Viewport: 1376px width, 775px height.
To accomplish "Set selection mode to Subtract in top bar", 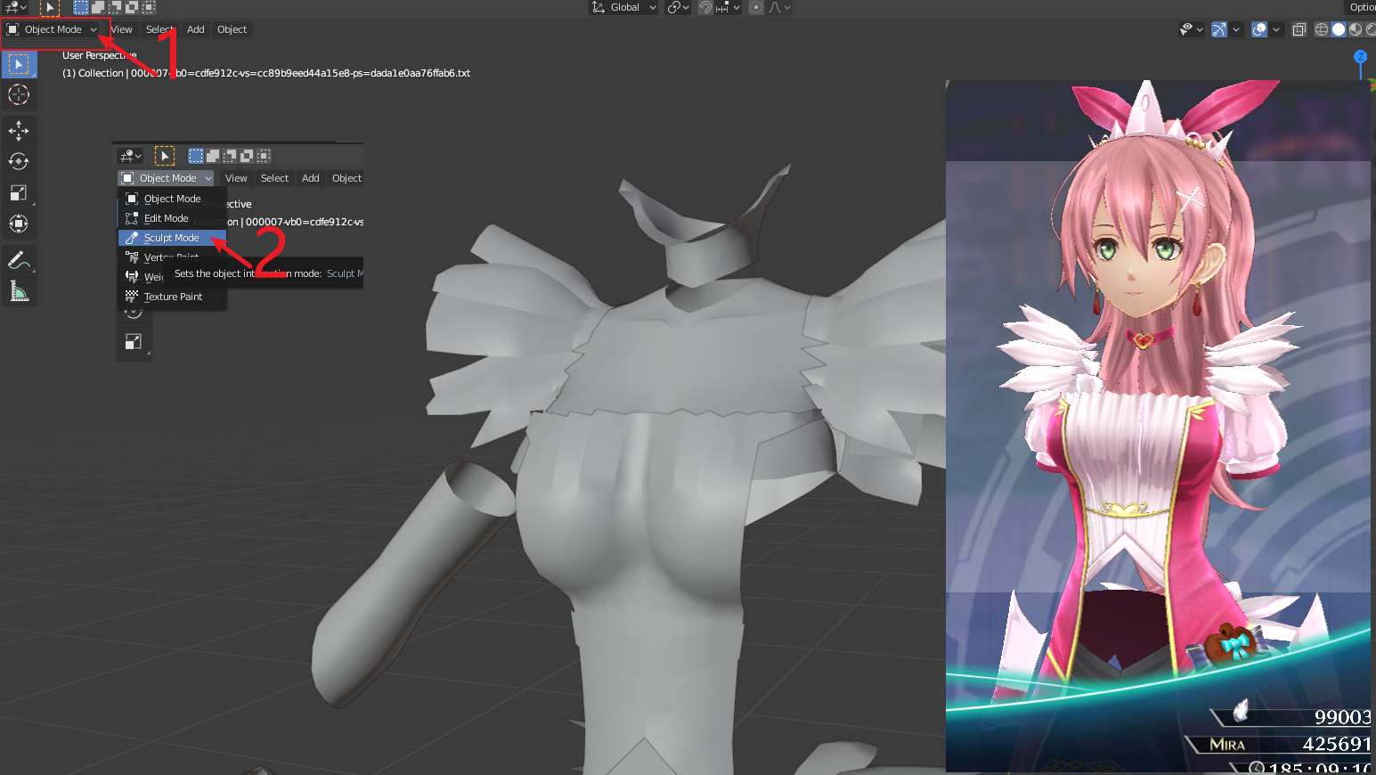I will (x=115, y=7).
